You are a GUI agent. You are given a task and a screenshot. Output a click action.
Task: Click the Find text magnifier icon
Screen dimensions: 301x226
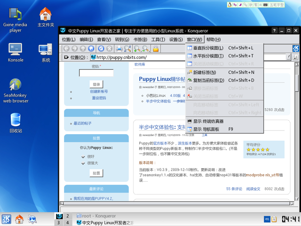[x=127, y=48]
